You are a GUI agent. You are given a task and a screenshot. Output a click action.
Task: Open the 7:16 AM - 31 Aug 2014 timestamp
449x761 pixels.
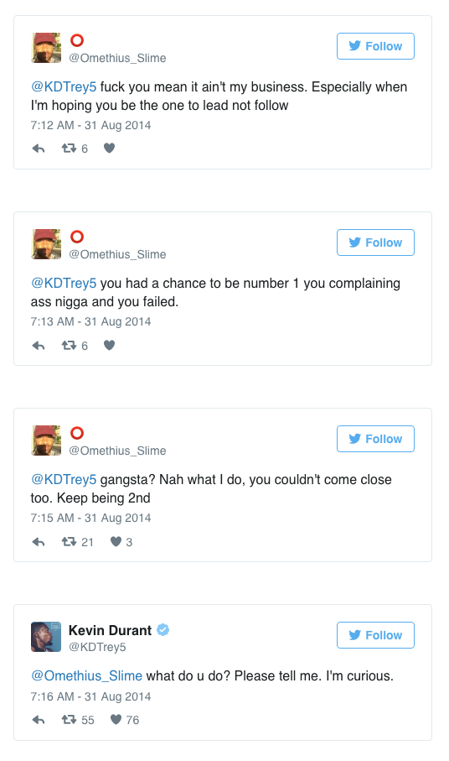90,696
